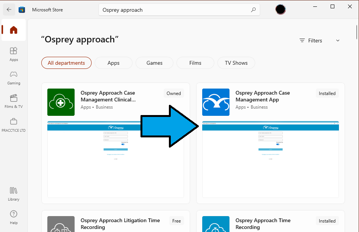Open Help in the sidebar
The image size is (359, 232).
pyautogui.click(x=14, y=218)
